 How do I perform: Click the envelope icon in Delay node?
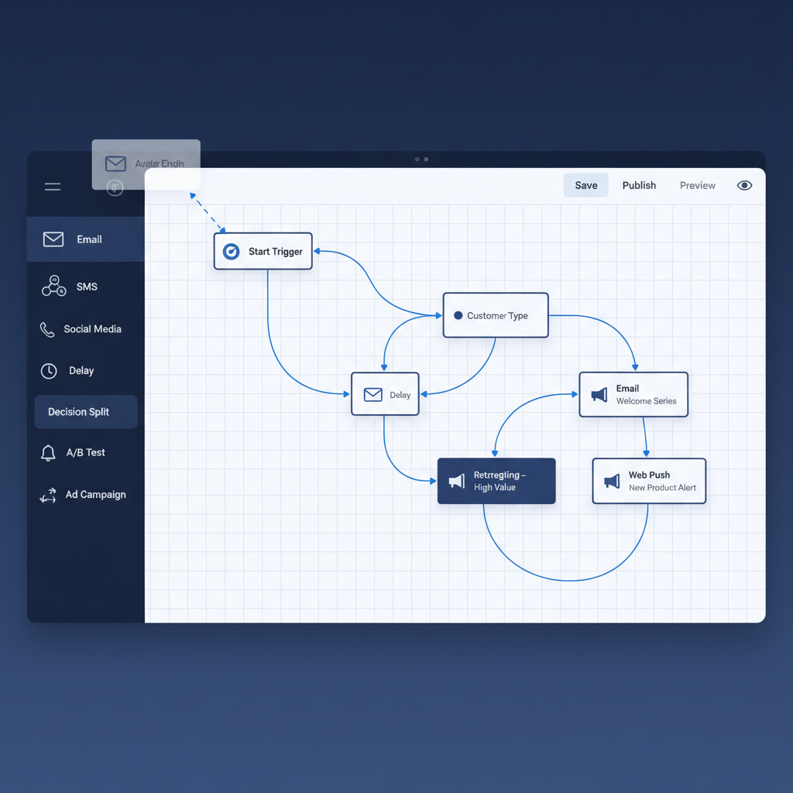[x=373, y=394]
